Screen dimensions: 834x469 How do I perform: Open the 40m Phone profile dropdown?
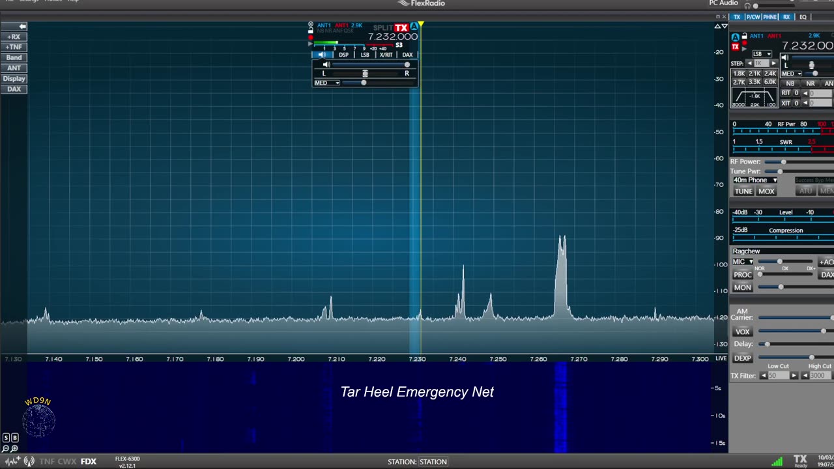pos(755,180)
